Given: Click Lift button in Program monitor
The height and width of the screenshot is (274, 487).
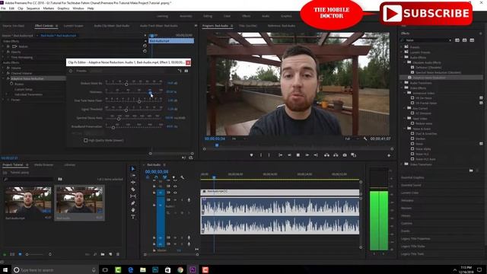Looking at the screenshot, I should (x=326, y=155).
